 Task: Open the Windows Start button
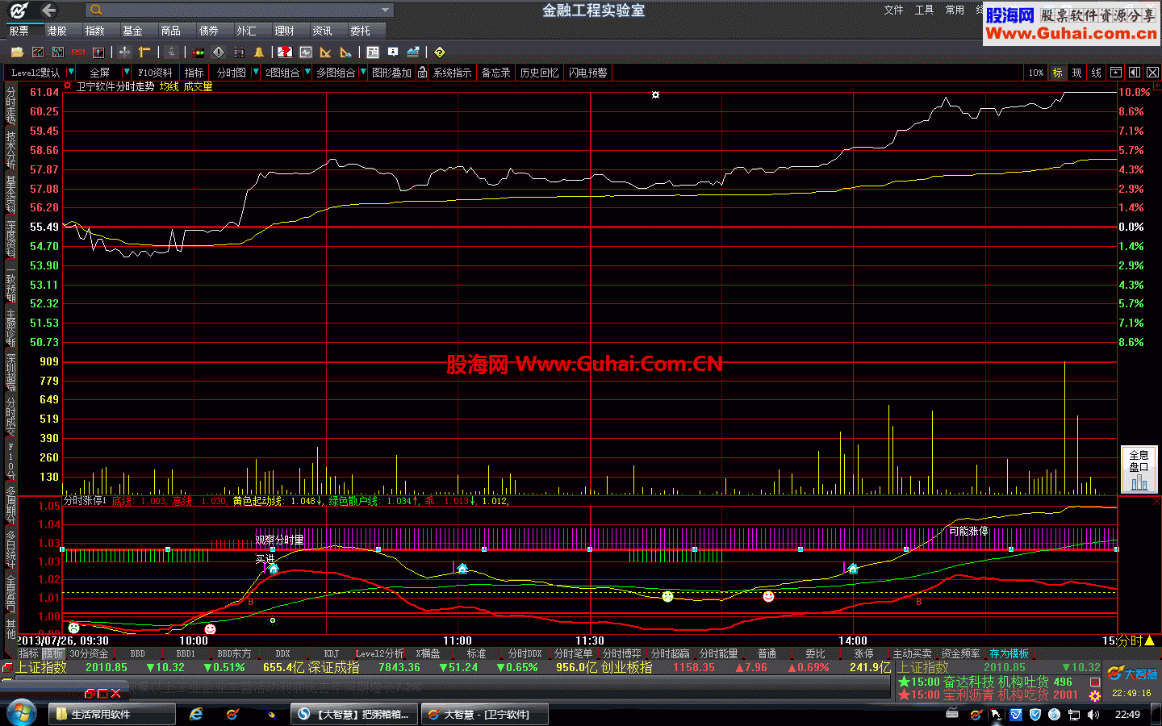tap(21, 714)
